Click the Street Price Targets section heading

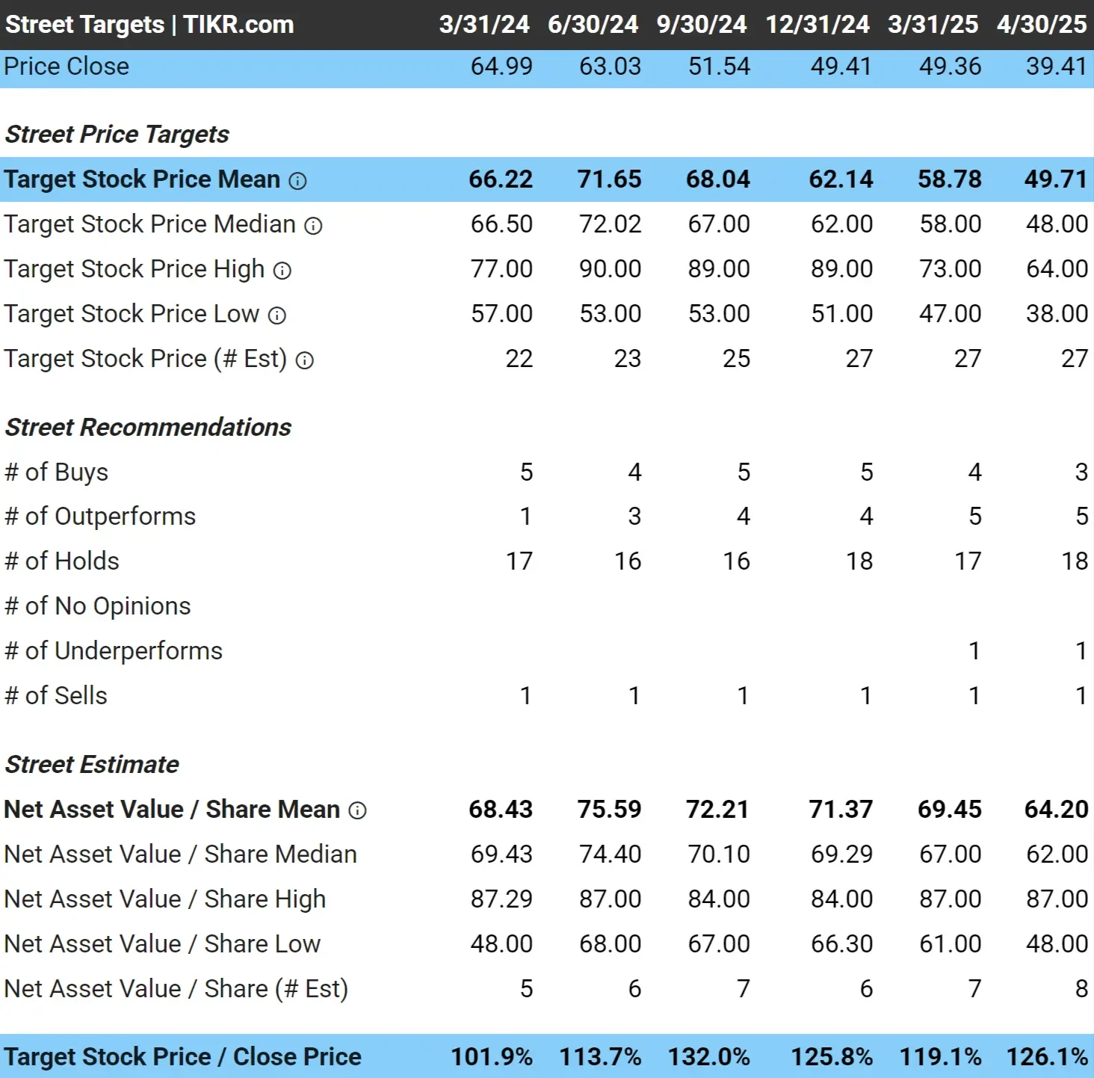pyautogui.click(x=117, y=135)
